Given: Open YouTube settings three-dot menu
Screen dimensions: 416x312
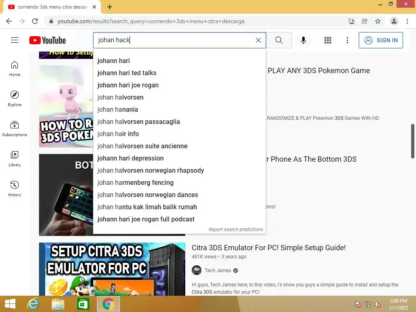Looking at the screenshot, I should coord(347,40).
